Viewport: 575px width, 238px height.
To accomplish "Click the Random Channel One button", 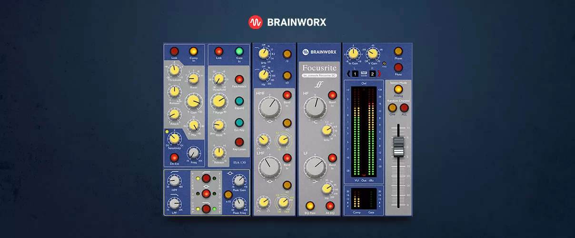I will point(393,108).
